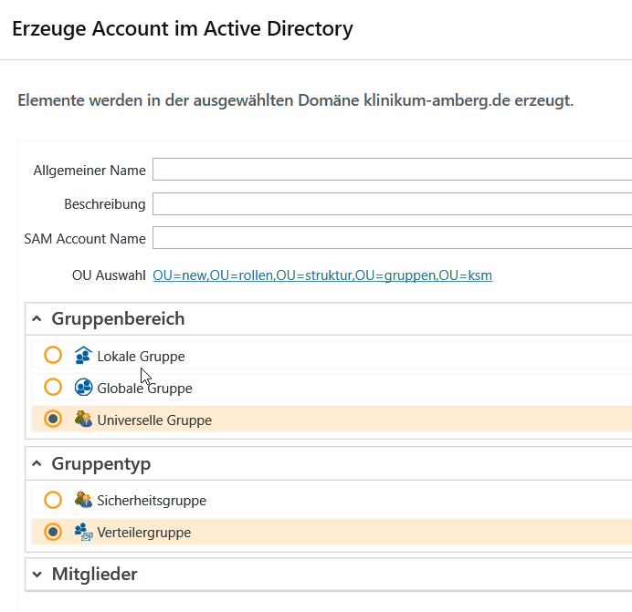
Task: Click the Gruppentyp header label
Action: tap(101, 464)
